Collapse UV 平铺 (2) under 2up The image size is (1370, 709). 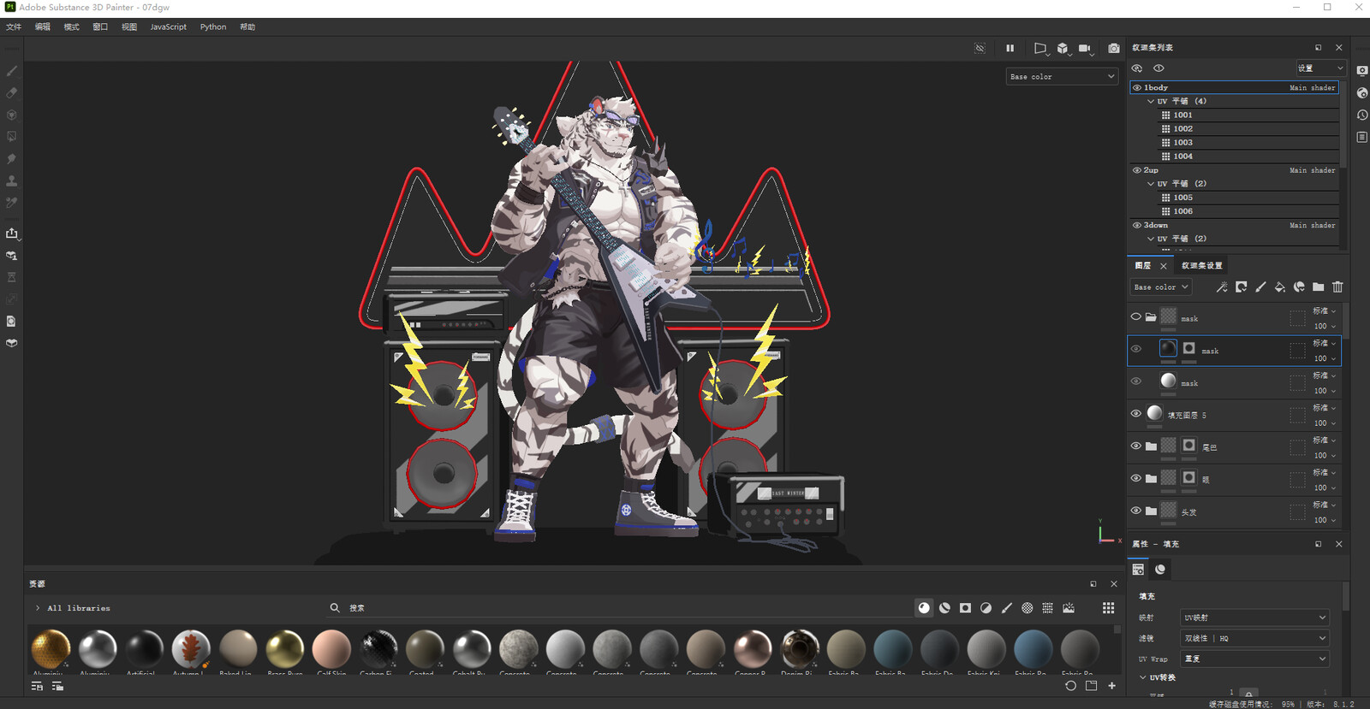[1151, 184]
